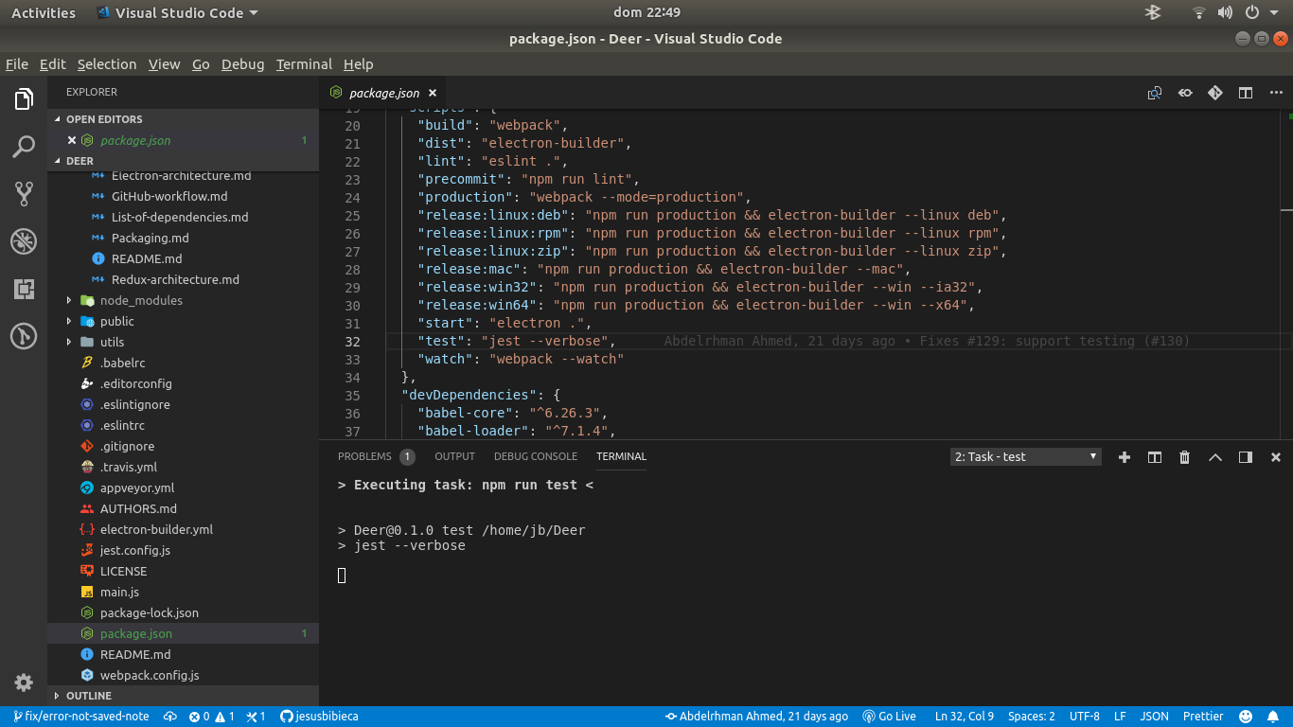1293x727 pixels.
Task: Toggle the preview eye icon above the editor
Action: (1185, 93)
